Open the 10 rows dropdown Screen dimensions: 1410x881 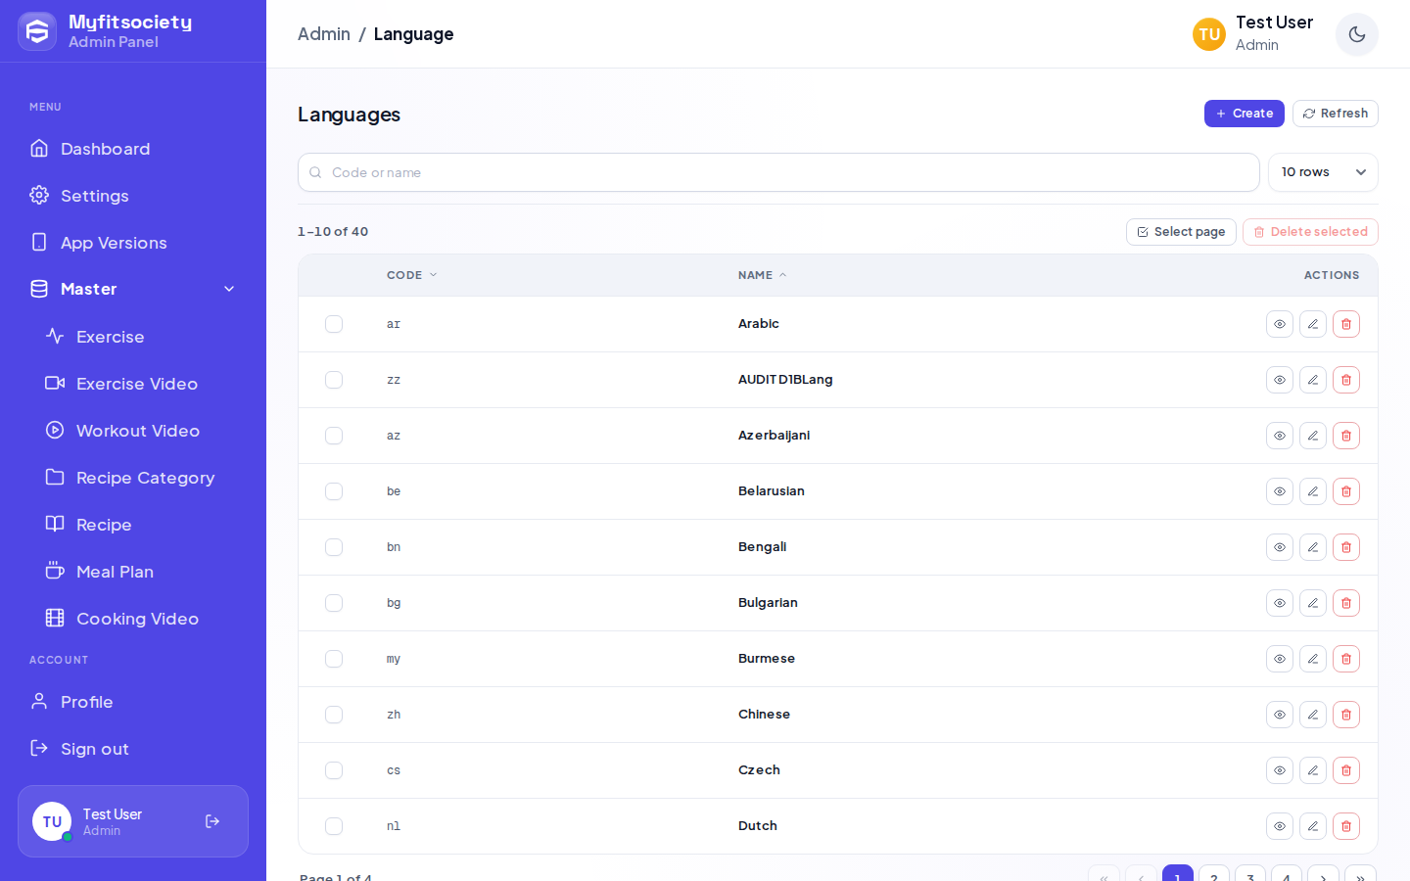(x=1323, y=172)
